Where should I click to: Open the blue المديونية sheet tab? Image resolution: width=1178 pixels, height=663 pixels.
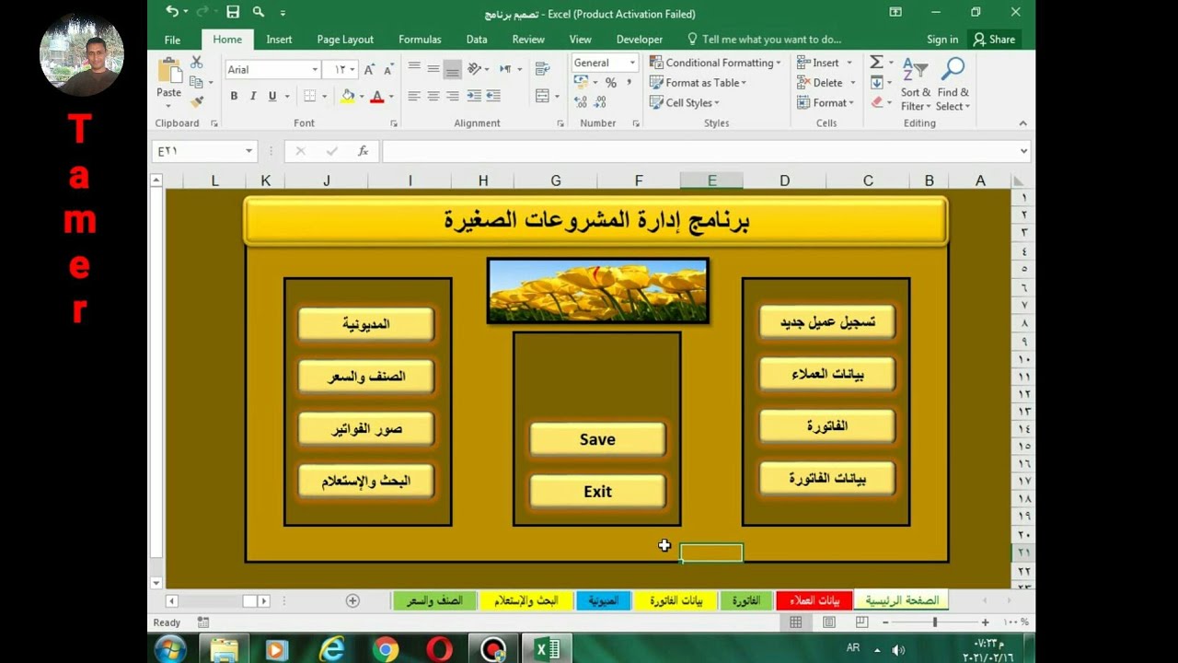[x=604, y=600]
